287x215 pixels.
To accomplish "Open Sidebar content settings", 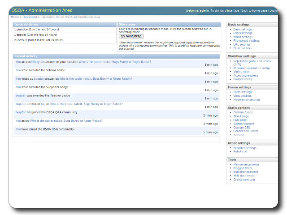I will pyautogui.click(x=244, y=124).
